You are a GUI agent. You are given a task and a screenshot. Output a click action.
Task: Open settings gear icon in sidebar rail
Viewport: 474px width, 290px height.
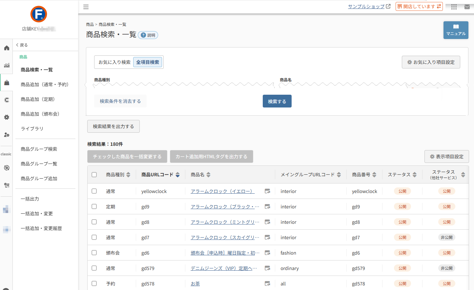pyautogui.click(x=7, y=117)
